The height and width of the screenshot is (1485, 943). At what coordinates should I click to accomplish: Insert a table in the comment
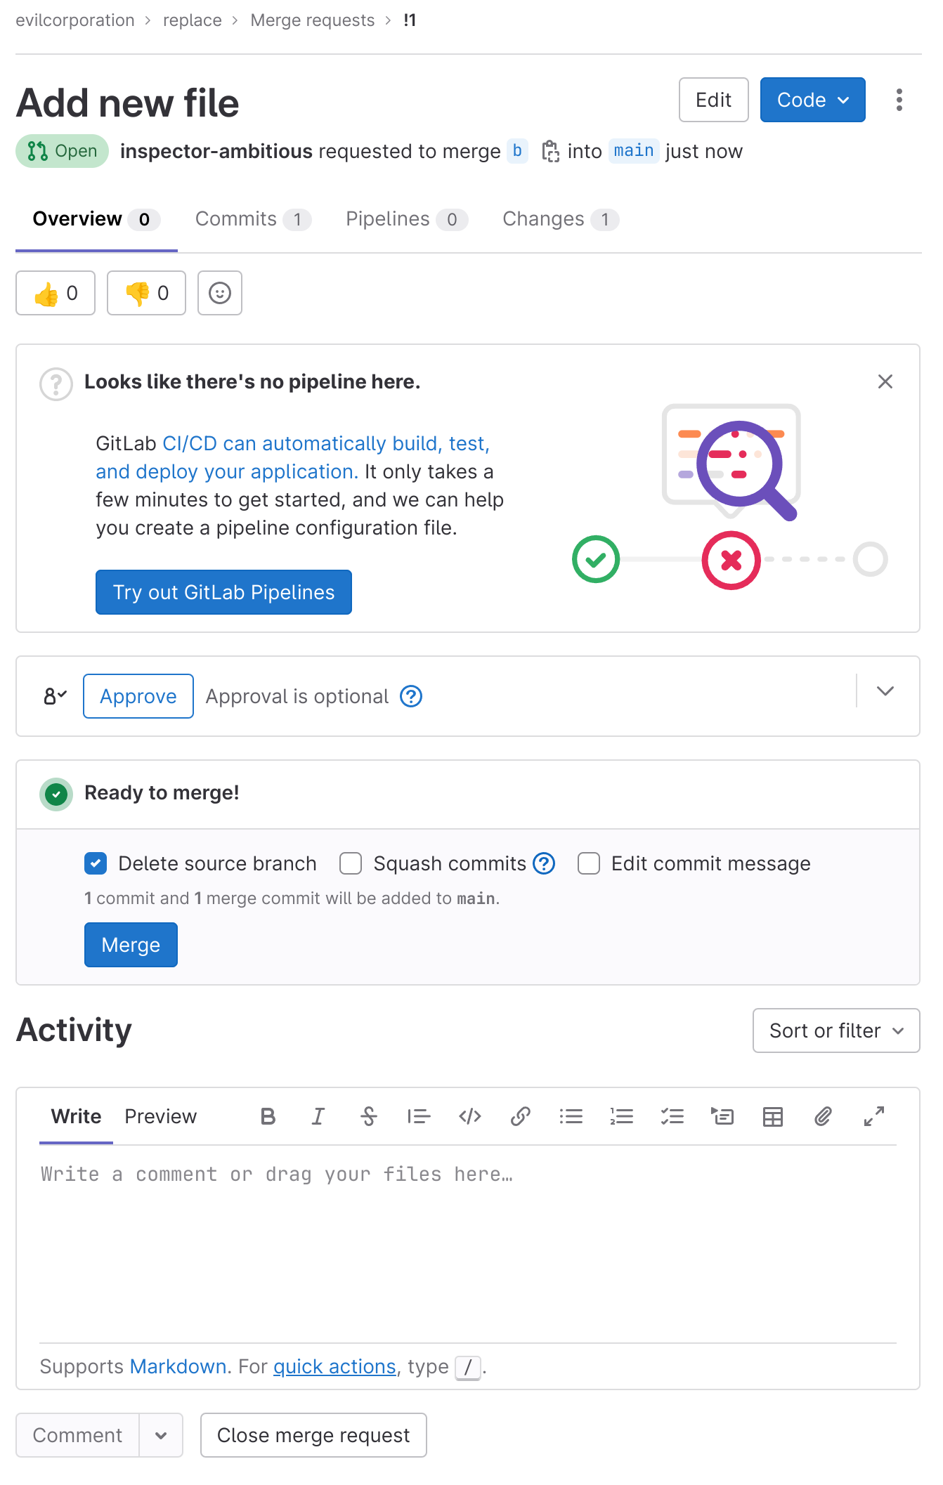click(x=772, y=1116)
